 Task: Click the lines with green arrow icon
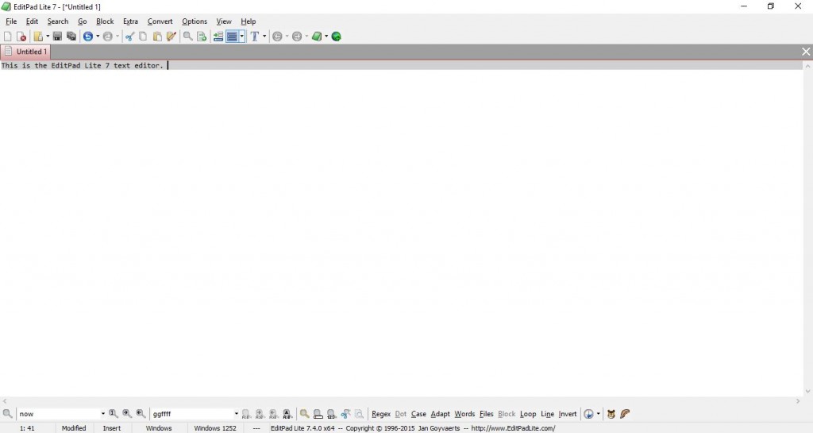pos(218,37)
